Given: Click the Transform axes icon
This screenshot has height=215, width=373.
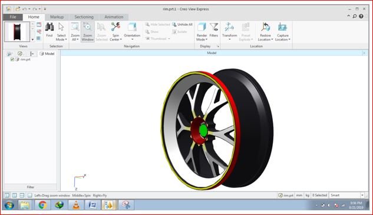Looking at the screenshot, I should tap(229, 27).
